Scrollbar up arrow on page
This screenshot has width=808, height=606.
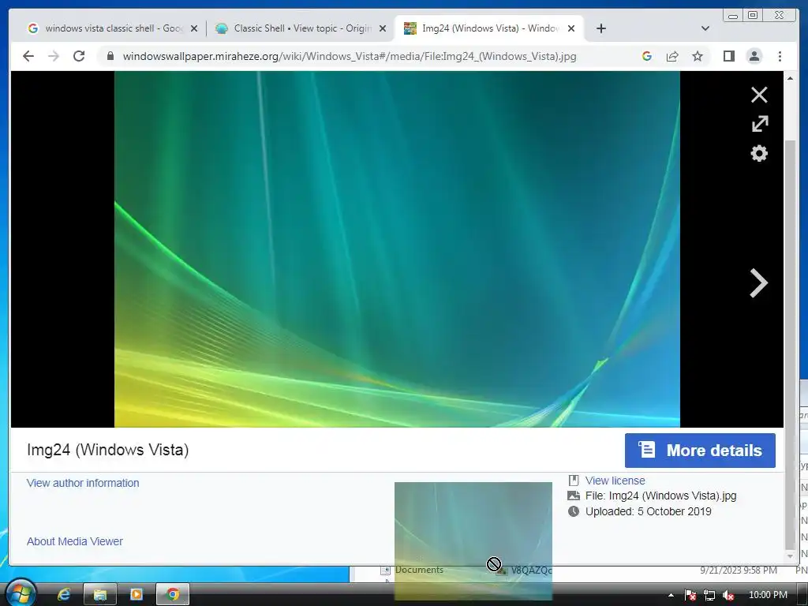(790, 78)
